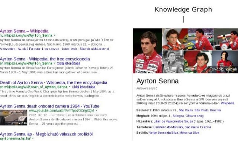Click the green www.youtube.com/watch URL

coord(62,111)
